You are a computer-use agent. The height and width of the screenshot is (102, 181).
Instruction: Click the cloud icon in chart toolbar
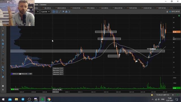pyautogui.click(x=66, y=12)
